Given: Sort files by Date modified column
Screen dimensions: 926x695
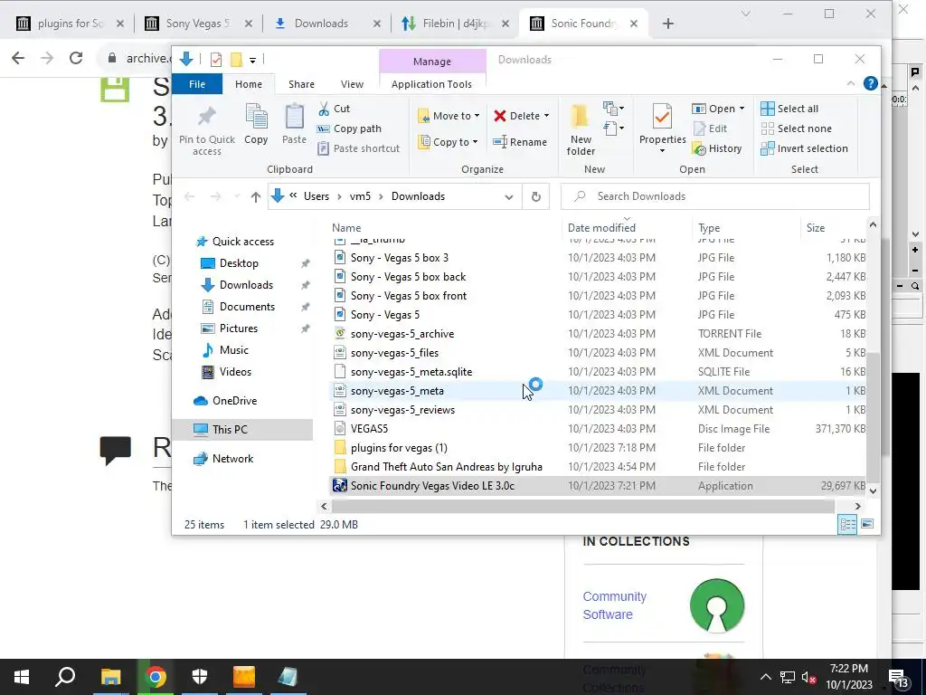Looking at the screenshot, I should click(601, 228).
